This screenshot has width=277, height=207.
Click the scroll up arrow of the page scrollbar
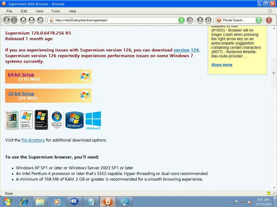point(274,28)
